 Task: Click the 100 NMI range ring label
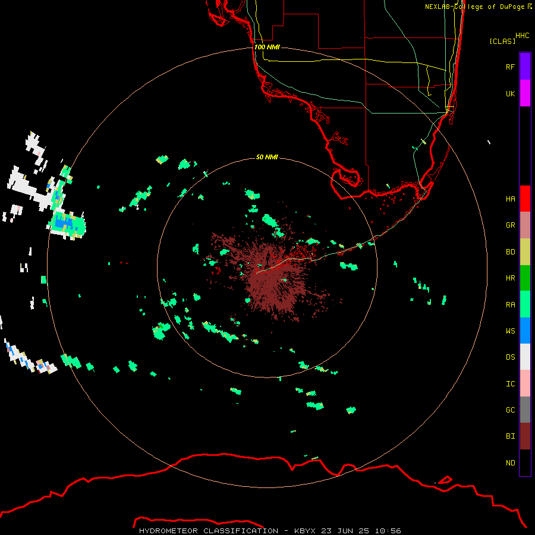(267, 47)
